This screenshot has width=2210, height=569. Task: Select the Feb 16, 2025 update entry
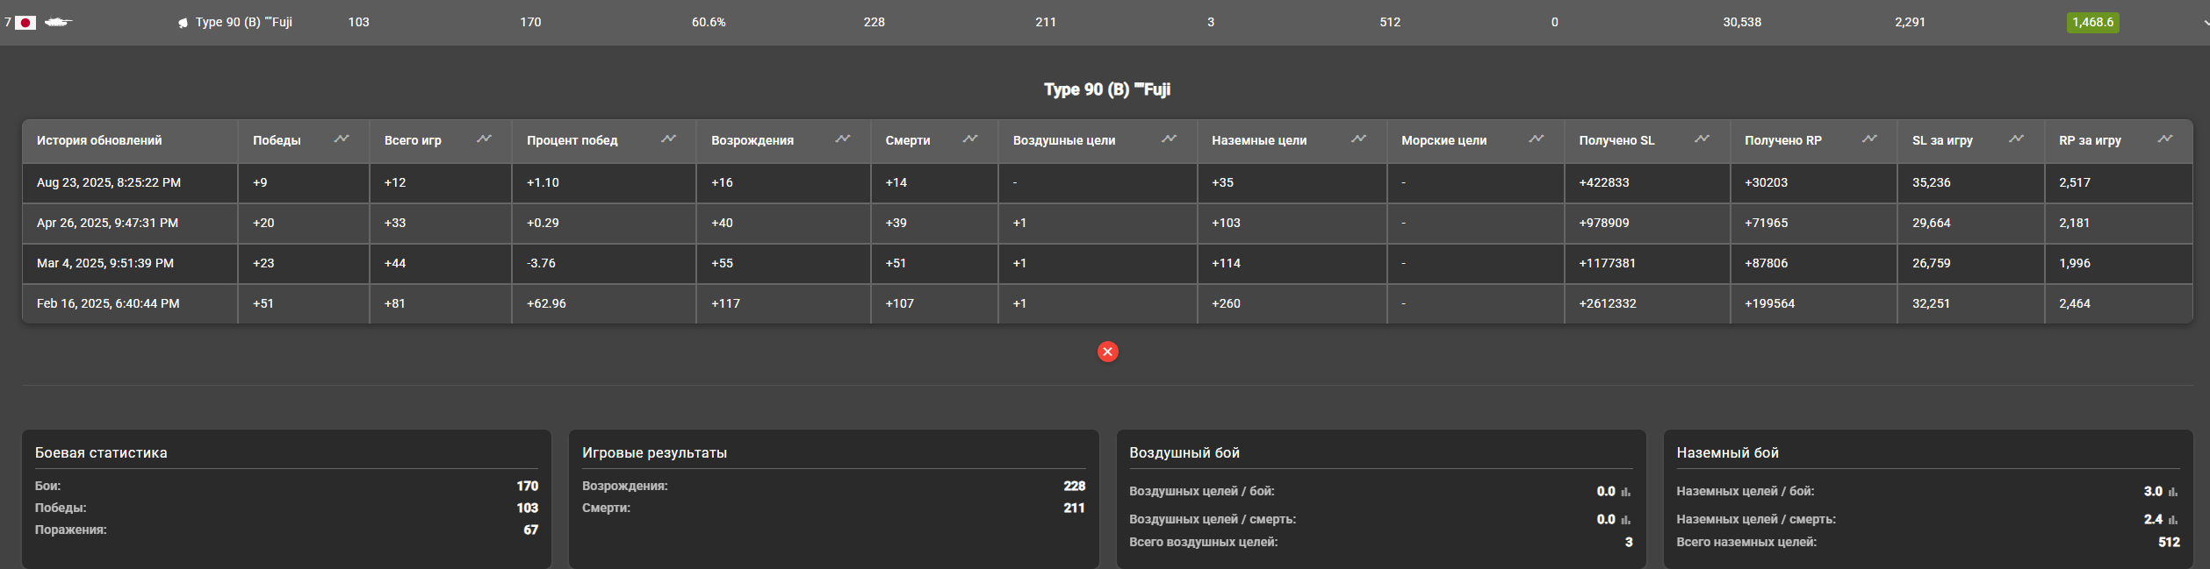(x=108, y=303)
